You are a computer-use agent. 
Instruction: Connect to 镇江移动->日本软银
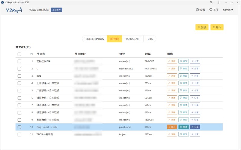point(172,112)
